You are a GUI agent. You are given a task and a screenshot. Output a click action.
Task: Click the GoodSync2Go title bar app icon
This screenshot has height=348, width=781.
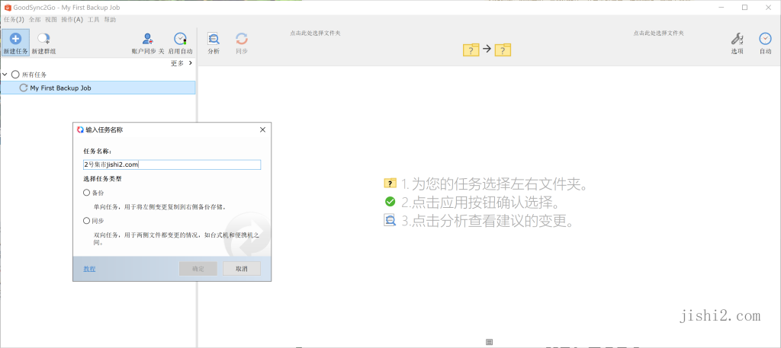(7, 8)
